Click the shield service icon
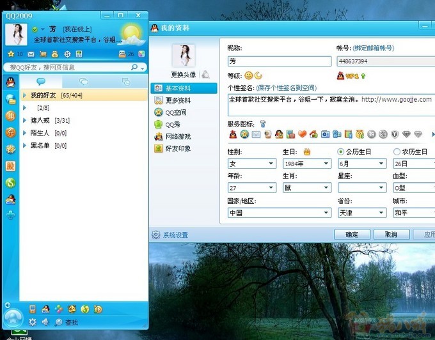 [x=395, y=134]
